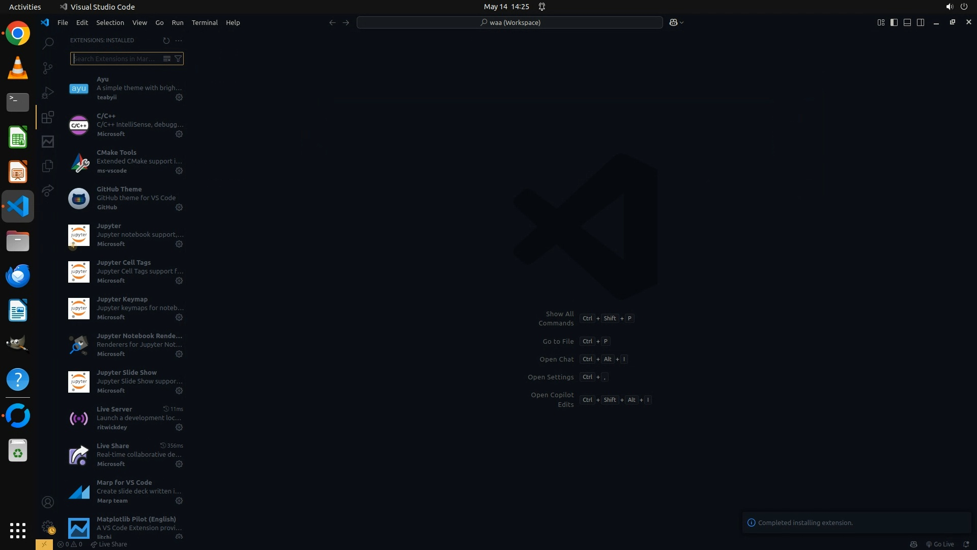Open Run and Debug view icon

click(x=48, y=93)
